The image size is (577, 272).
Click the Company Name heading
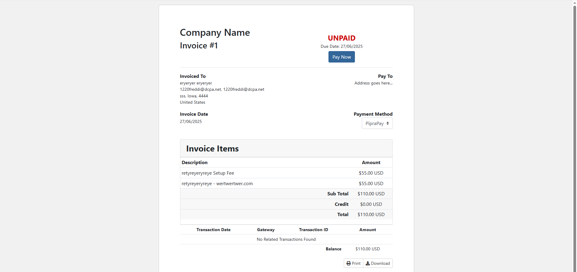[215, 32]
